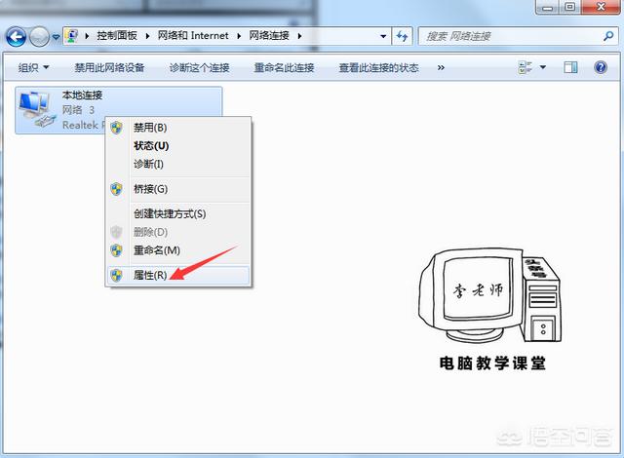This screenshot has height=458, width=624.
Task: Click the Back navigation arrow
Action: point(17,37)
